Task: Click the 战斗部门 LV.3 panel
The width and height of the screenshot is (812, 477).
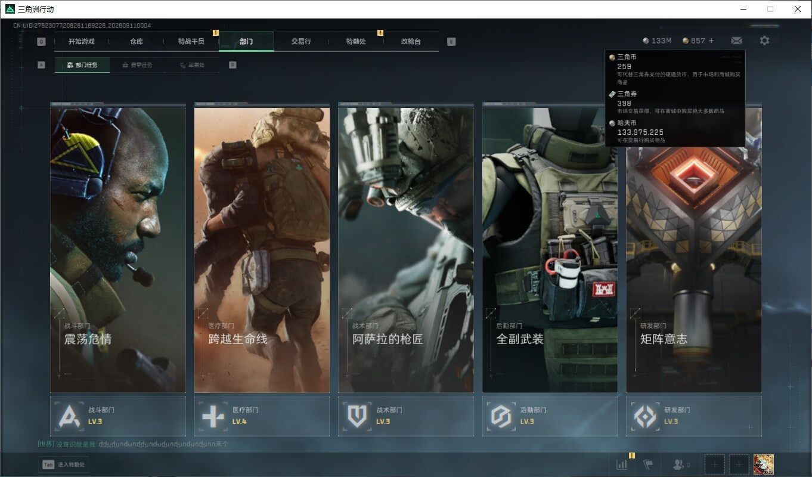Action: [118, 416]
